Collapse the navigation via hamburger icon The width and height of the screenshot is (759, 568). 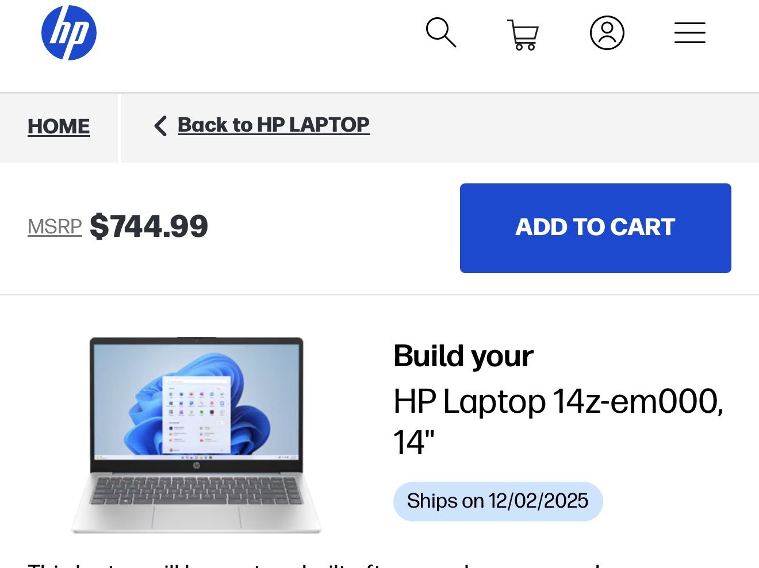pyautogui.click(x=689, y=33)
